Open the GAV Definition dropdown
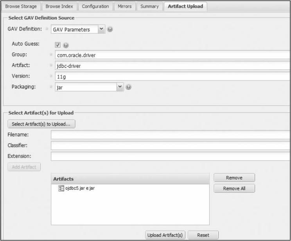Screen dimensions: 291x241 point(101,29)
